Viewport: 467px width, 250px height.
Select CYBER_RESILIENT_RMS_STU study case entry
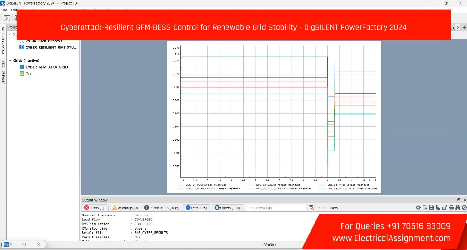[51, 48]
